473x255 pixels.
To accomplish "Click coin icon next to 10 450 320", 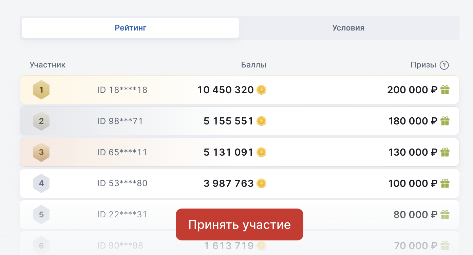I will point(261,90).
